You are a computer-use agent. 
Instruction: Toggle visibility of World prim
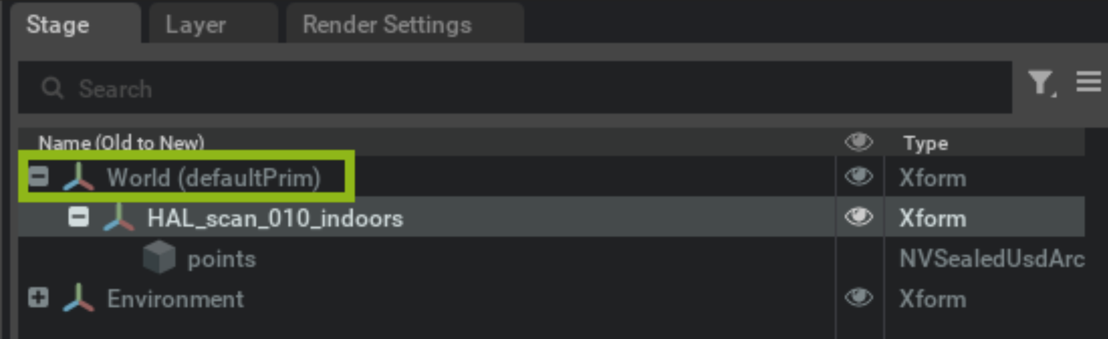858,177
